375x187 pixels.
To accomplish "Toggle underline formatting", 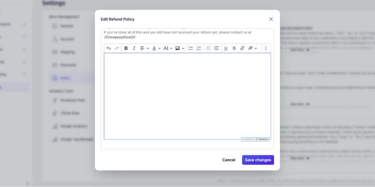I will pos(226,48).
